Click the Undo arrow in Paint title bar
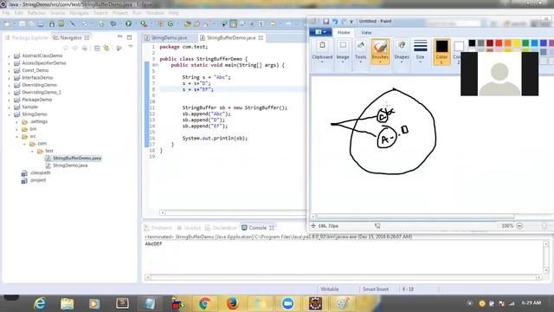Screen dimensions: 554x312 (x=335, y=21)
